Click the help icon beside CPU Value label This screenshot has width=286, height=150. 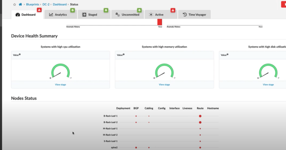[x=20, y=54]
